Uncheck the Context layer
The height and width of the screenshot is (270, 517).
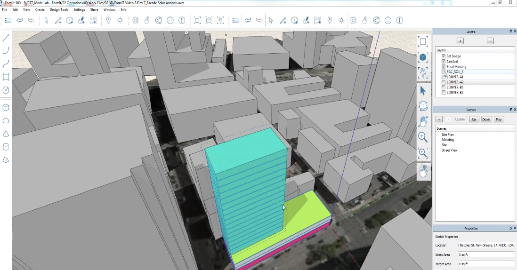coord(444,62)
